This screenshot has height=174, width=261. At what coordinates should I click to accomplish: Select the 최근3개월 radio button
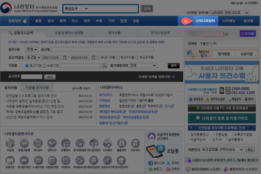118,57
